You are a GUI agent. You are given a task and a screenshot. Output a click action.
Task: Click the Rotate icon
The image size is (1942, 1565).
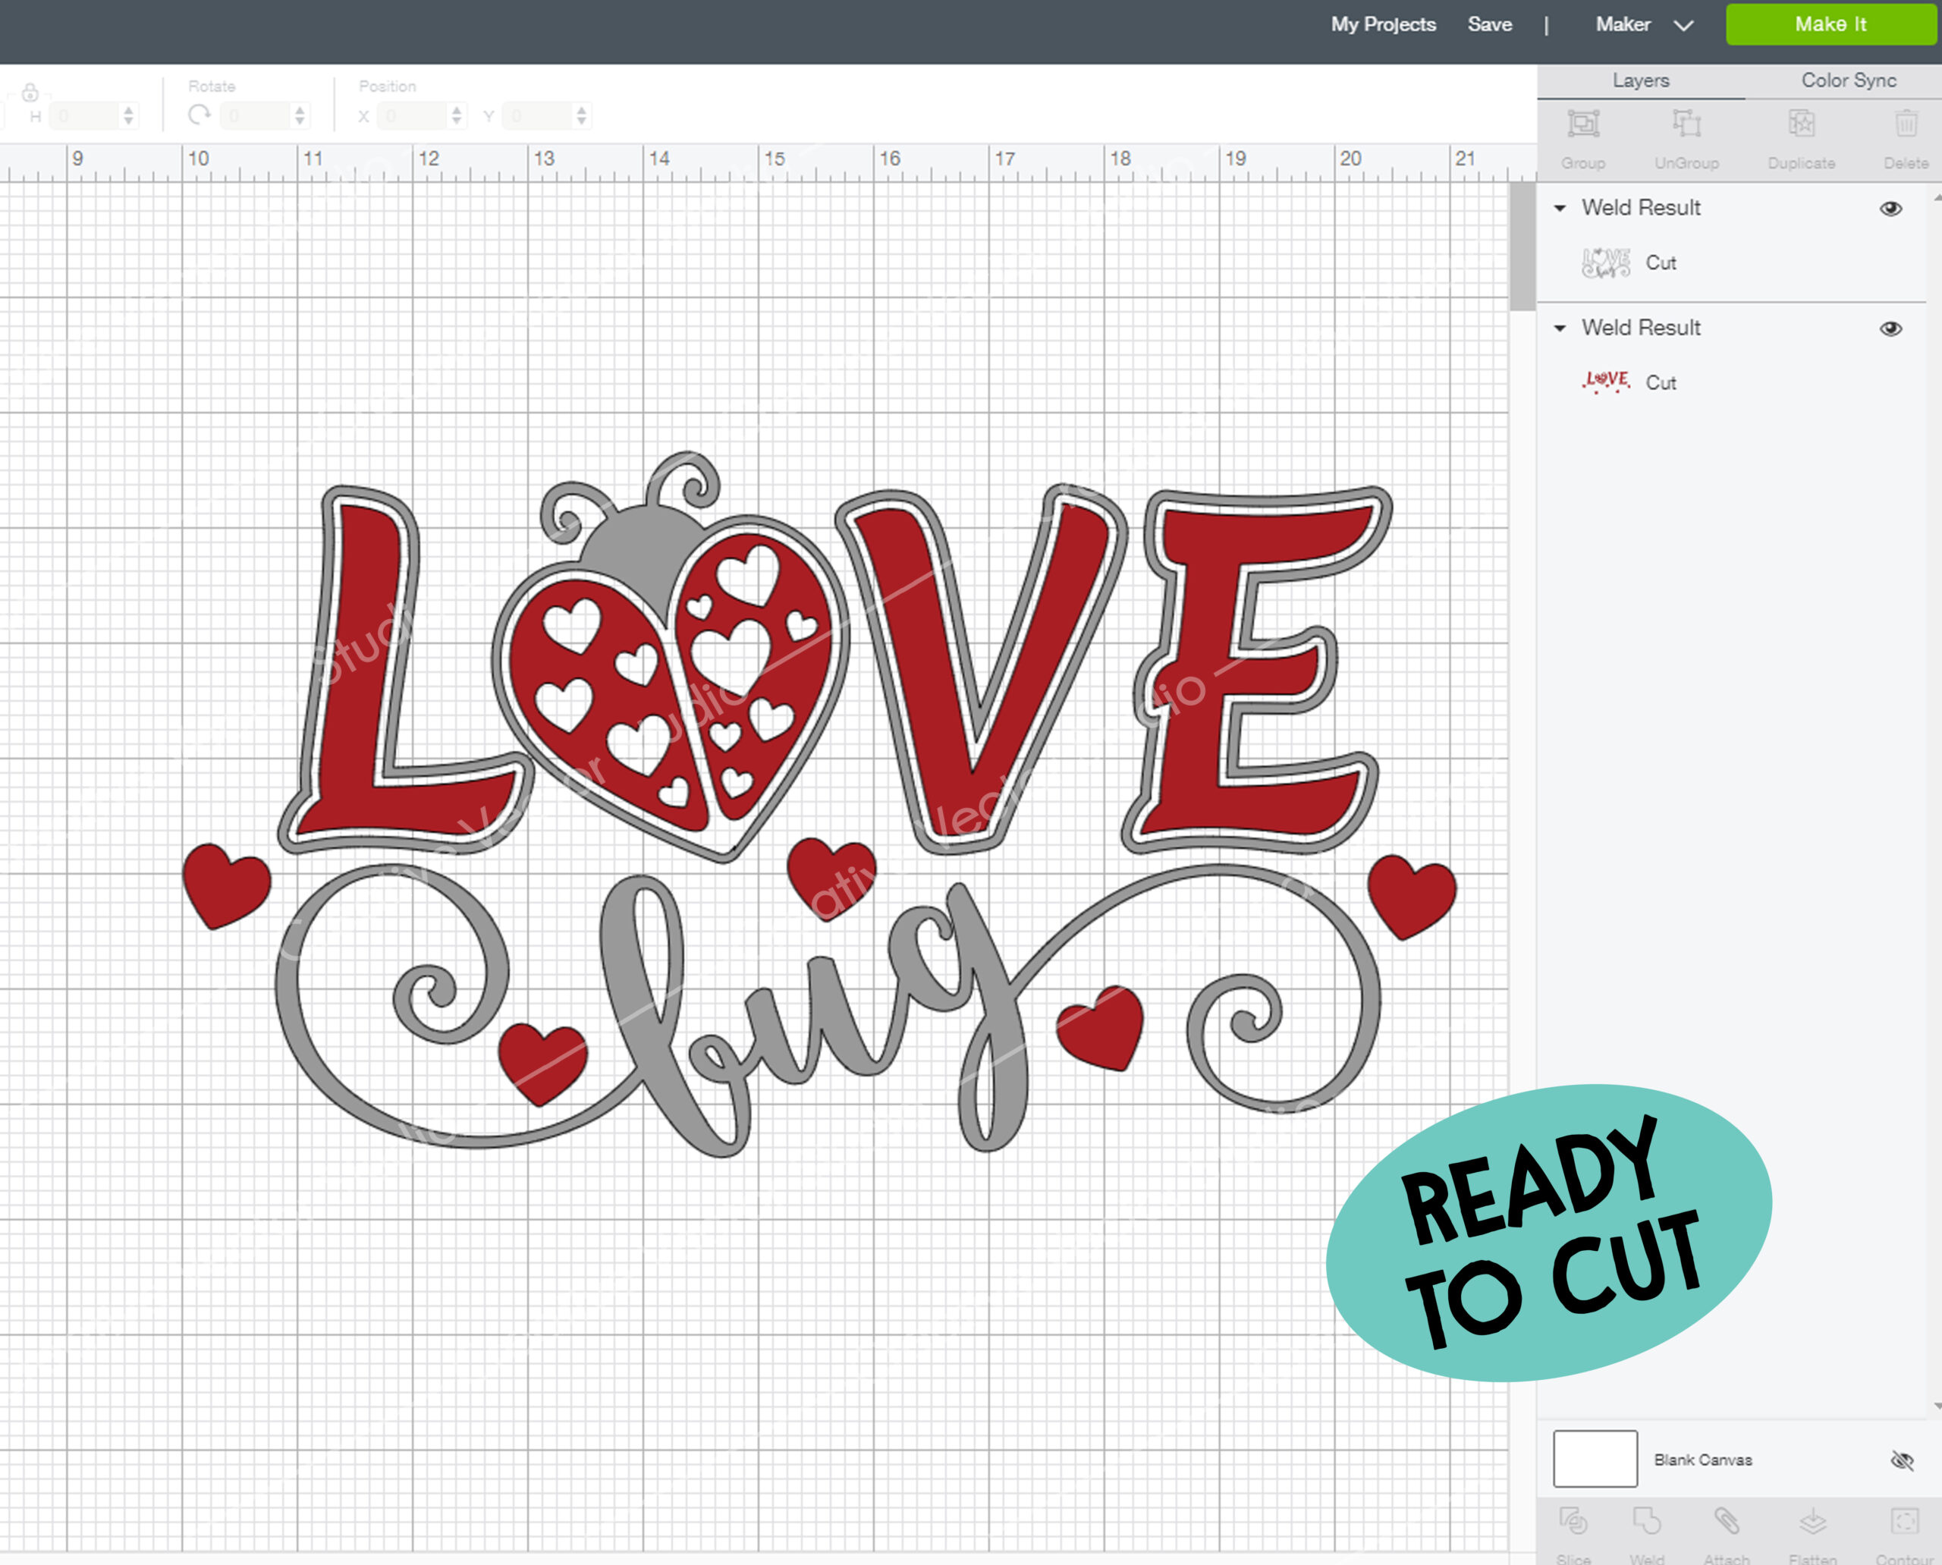click(x=200, y=115)
